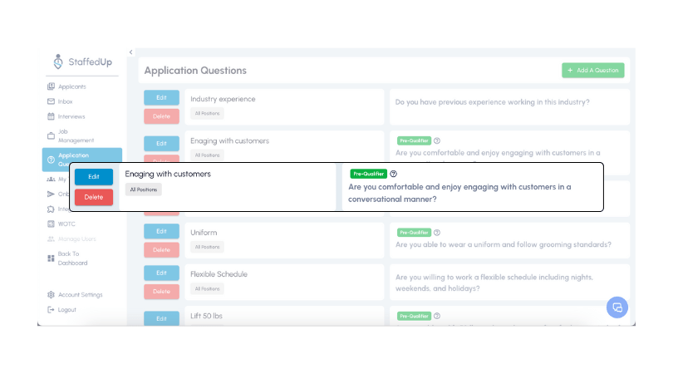Click the WOTC sidebar icon

pos(52,224)
